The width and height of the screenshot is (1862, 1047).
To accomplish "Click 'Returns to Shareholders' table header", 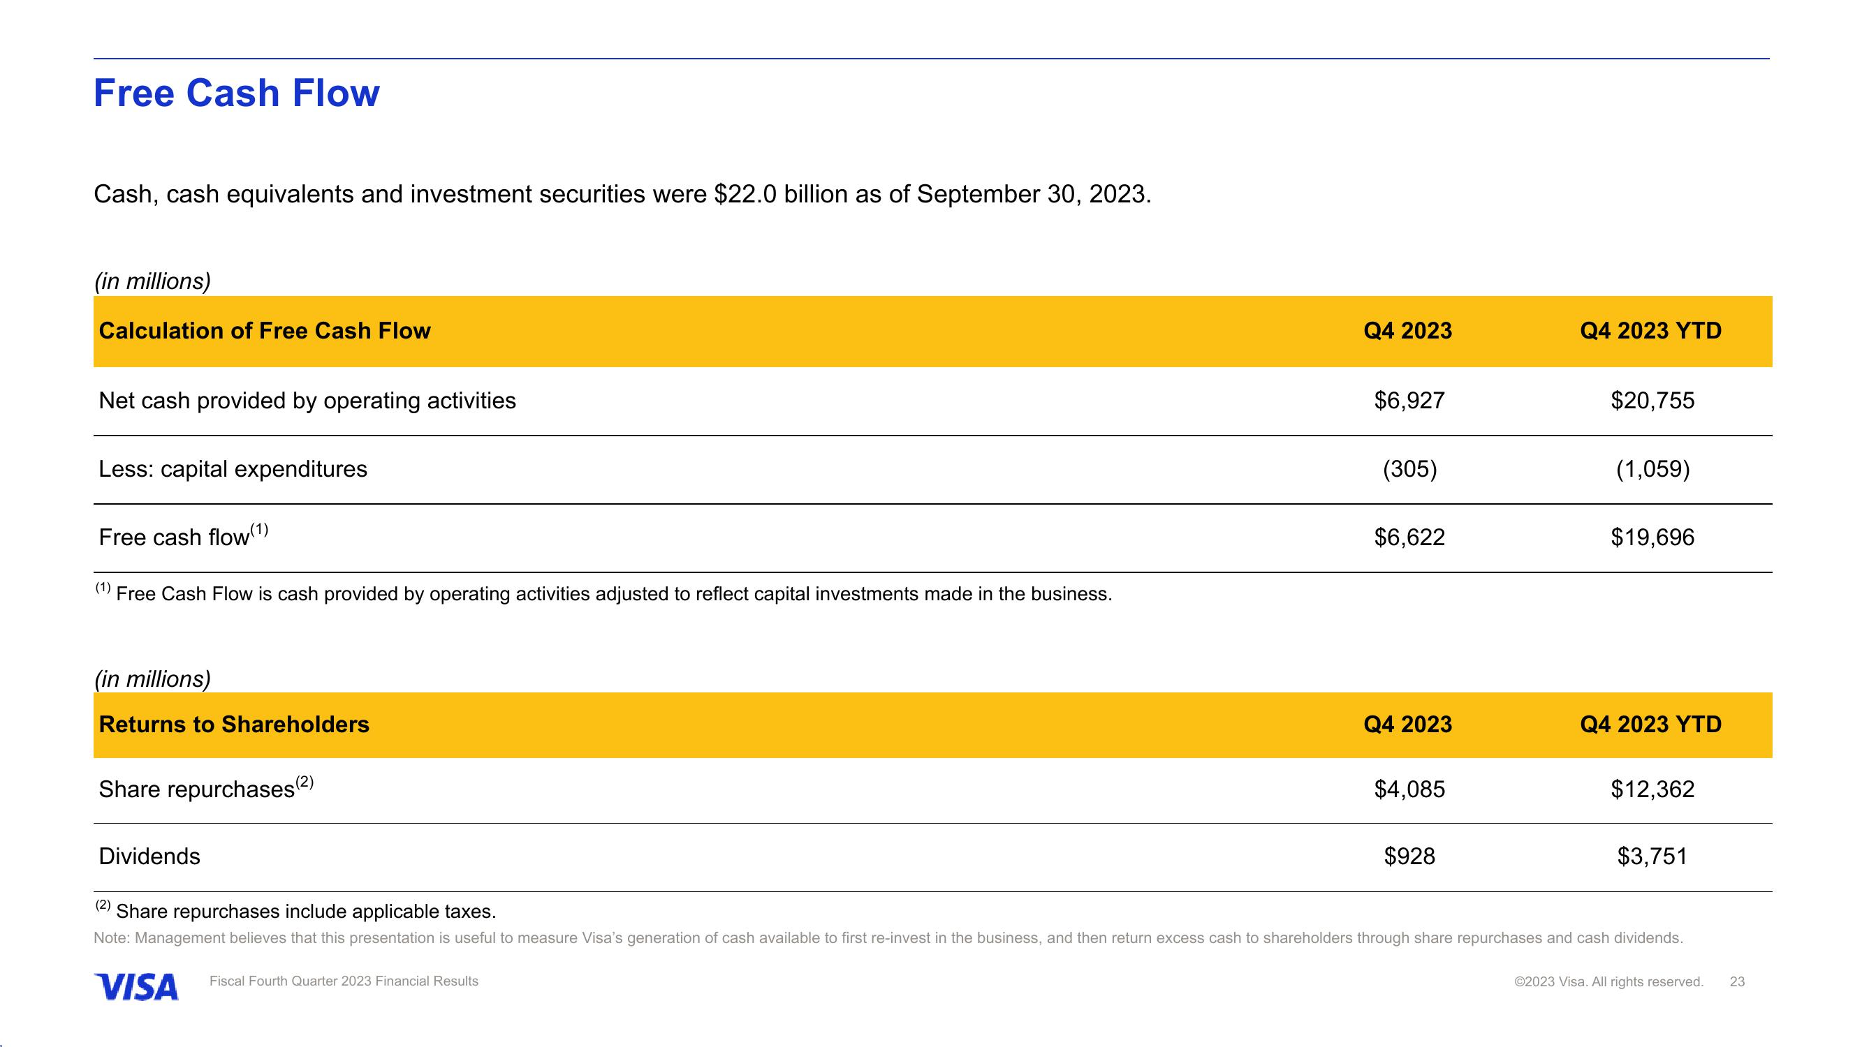I will (234, 725).
